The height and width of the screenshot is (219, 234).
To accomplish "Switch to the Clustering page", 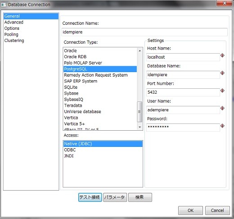I will click(x=31, y=41).
